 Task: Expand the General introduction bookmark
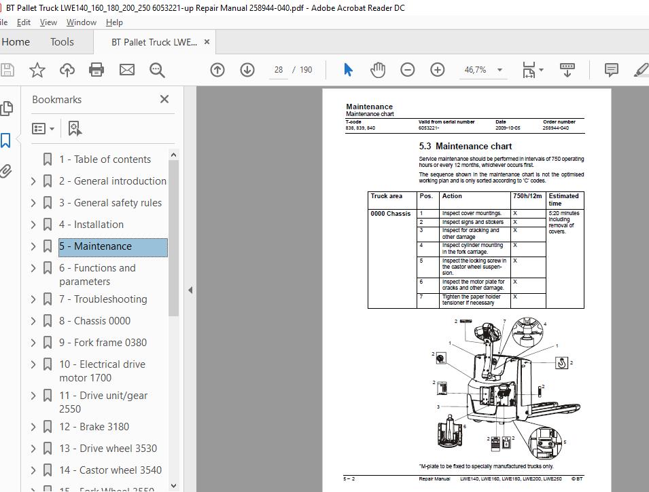[33, 181]
